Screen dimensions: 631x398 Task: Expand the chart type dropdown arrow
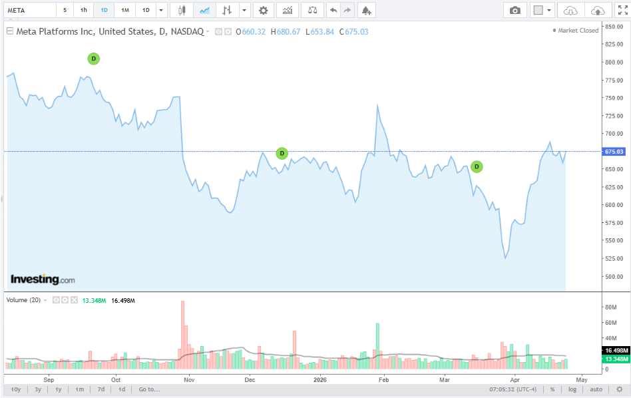(244, 10)
